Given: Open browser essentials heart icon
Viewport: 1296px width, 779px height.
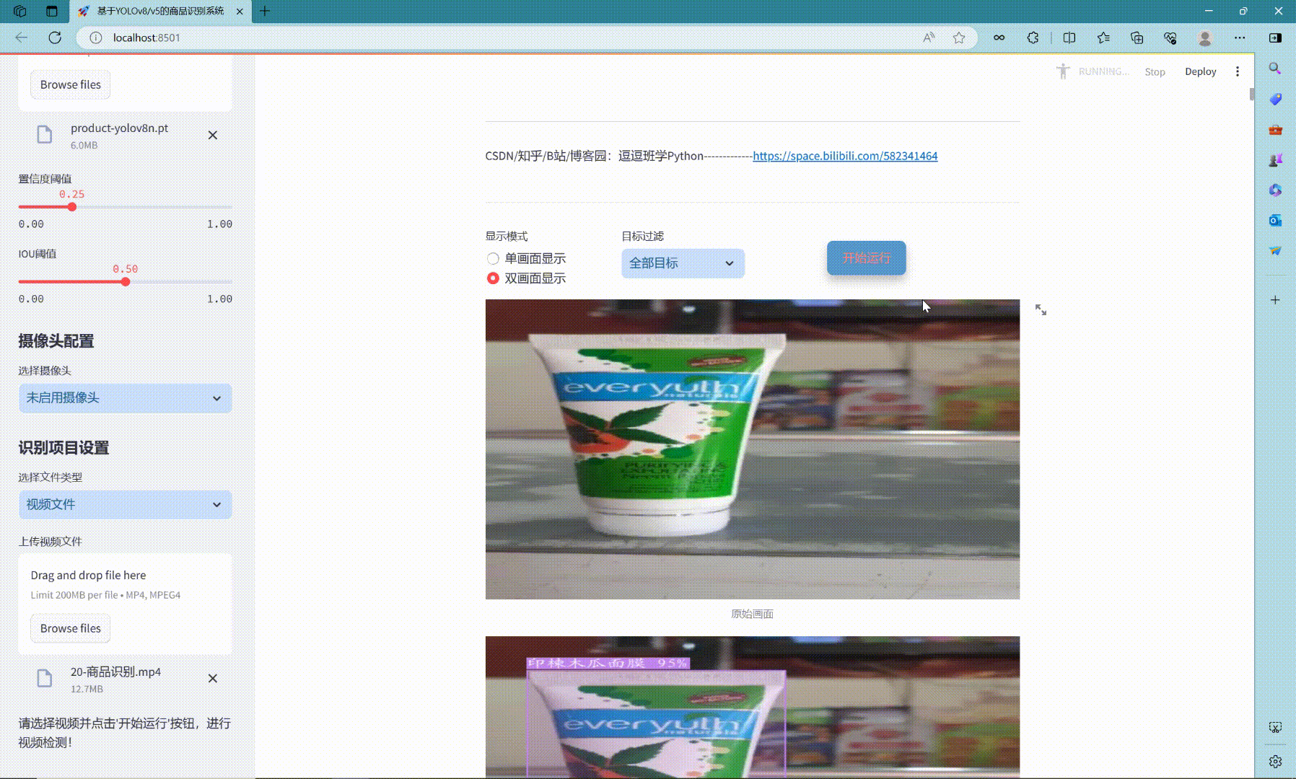Looking at the screenshot, I should 1170,38.
